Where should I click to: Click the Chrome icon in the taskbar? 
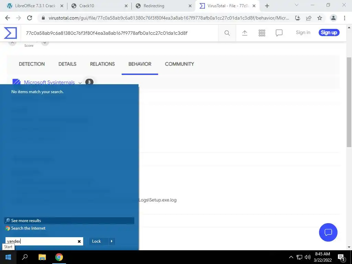pos(59,257)
